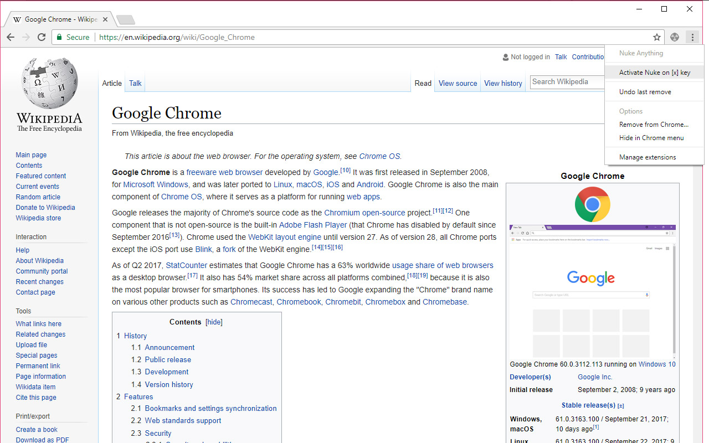709x443 pixels.
Task: Click the address bar URL
Action: [x=177, y=37]
